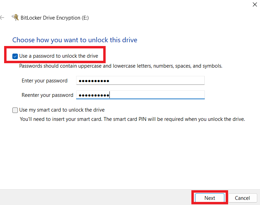260x205 pixels.
Task: Click the 'Reenter your password' label
Action: pos(47,95)
